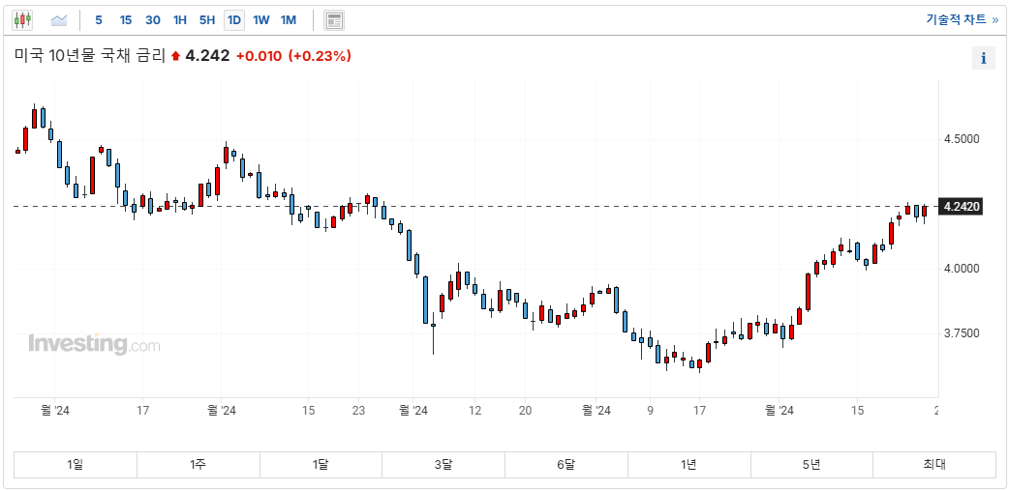The image size is (1009, 490).
Task: Set interval to 1H
Action: (180, 19)
